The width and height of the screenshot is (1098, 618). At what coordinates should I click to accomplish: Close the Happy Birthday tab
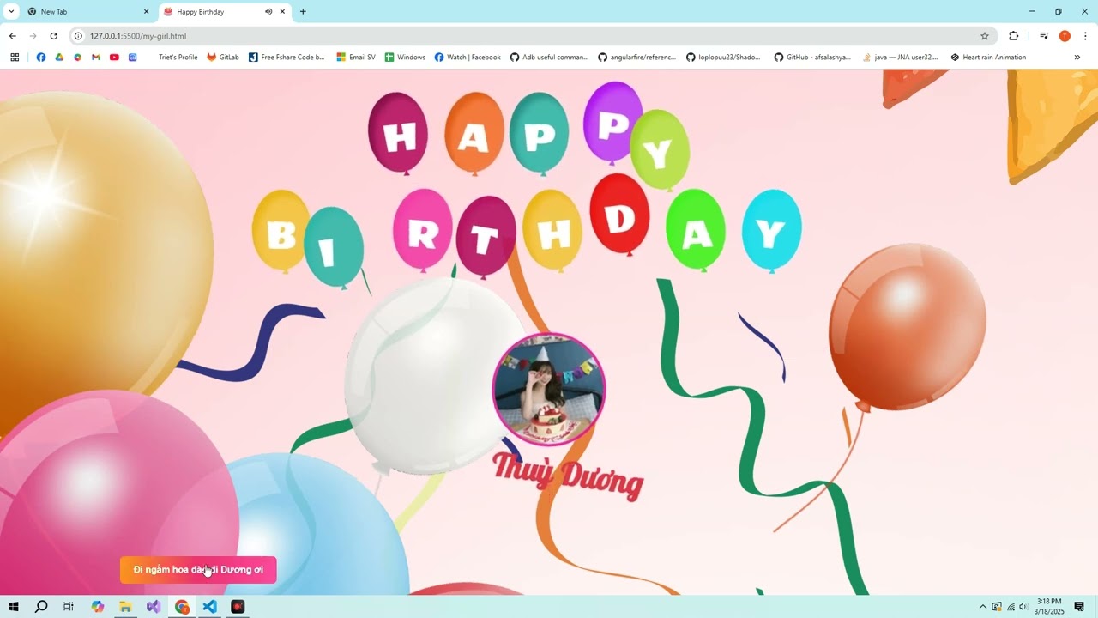pyautogui.click(x=282, y=12)
